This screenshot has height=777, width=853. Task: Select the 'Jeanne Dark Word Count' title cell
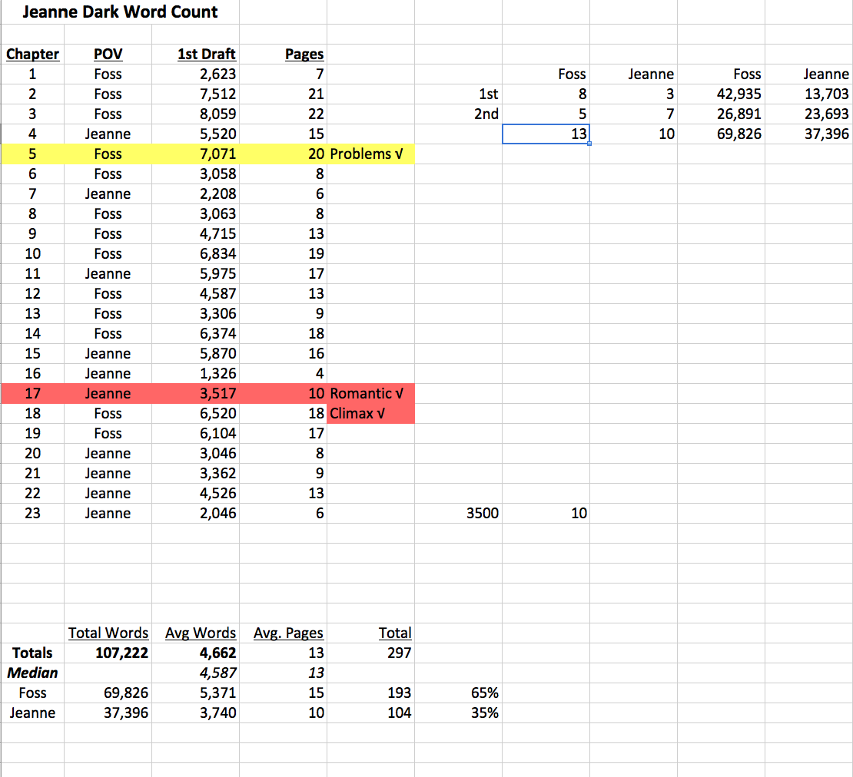tap(120, 12)
